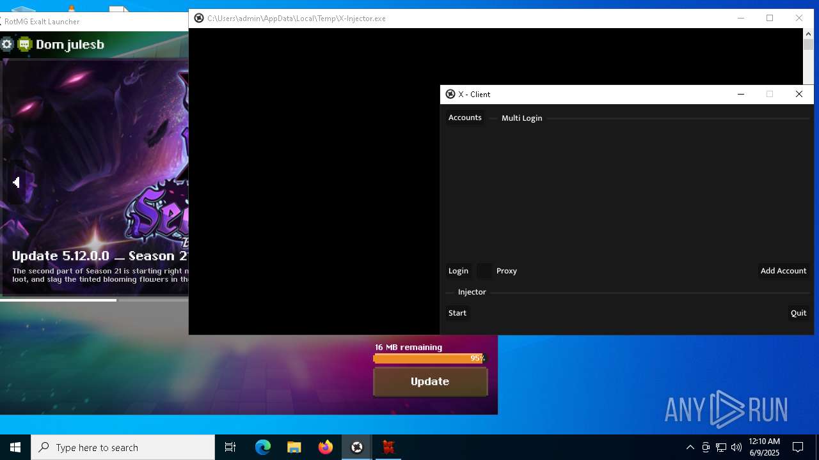819x460 pixels.
Task: Start the injector
Action: click(x=457, y=313)
